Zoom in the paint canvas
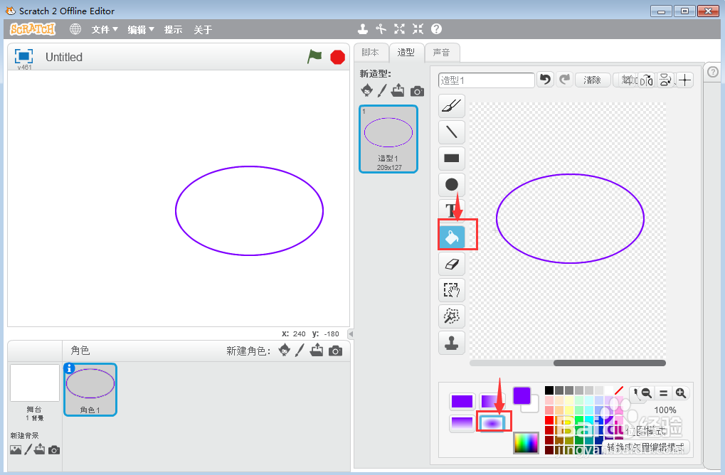Screen dimensions: 725x475 pos(681,393)
